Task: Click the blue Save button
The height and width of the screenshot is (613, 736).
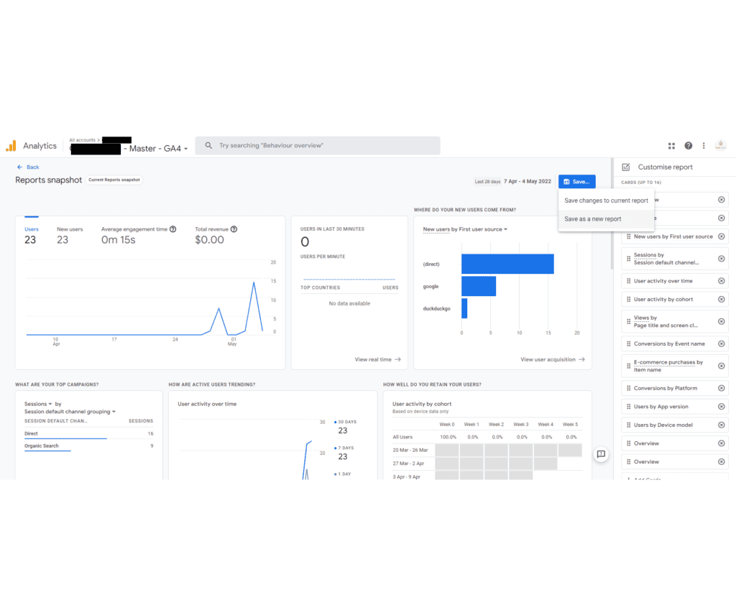Action: coord(576,181)
